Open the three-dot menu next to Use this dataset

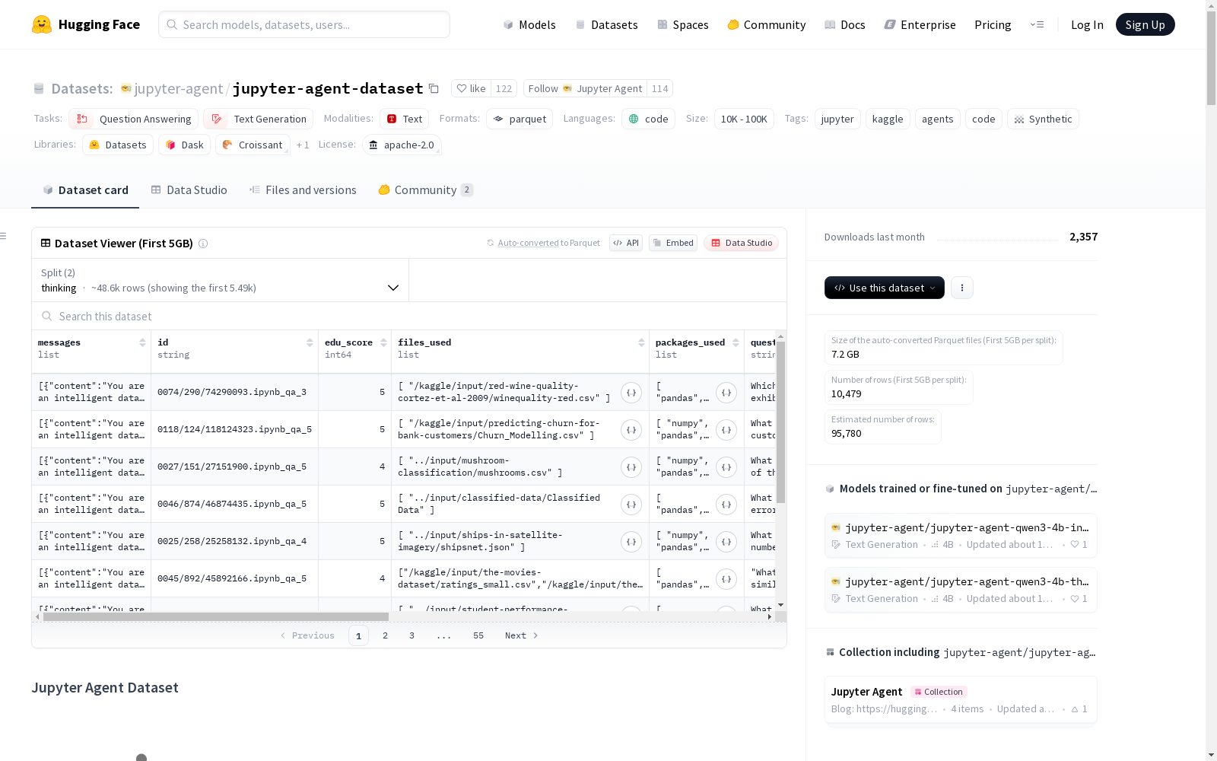pyautogui.click(x=962, y=288)
